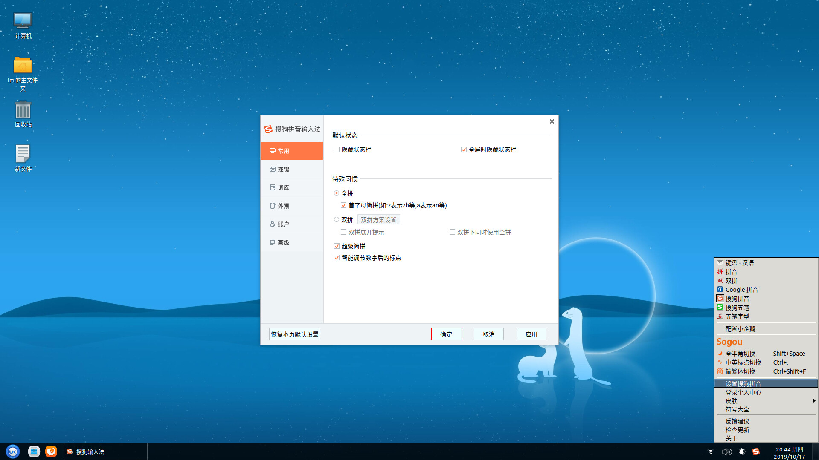Open the 词库 (Dictionary) sidebar section
This screenshot has height=460, width=819.
click(283, 187)
